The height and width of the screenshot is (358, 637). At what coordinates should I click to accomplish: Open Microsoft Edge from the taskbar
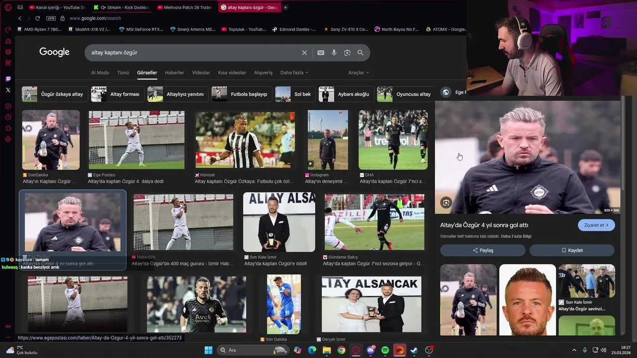coord(312,350)
